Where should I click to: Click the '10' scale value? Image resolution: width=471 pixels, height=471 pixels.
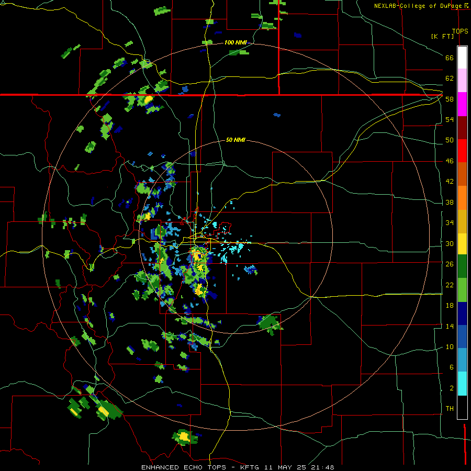450,346
